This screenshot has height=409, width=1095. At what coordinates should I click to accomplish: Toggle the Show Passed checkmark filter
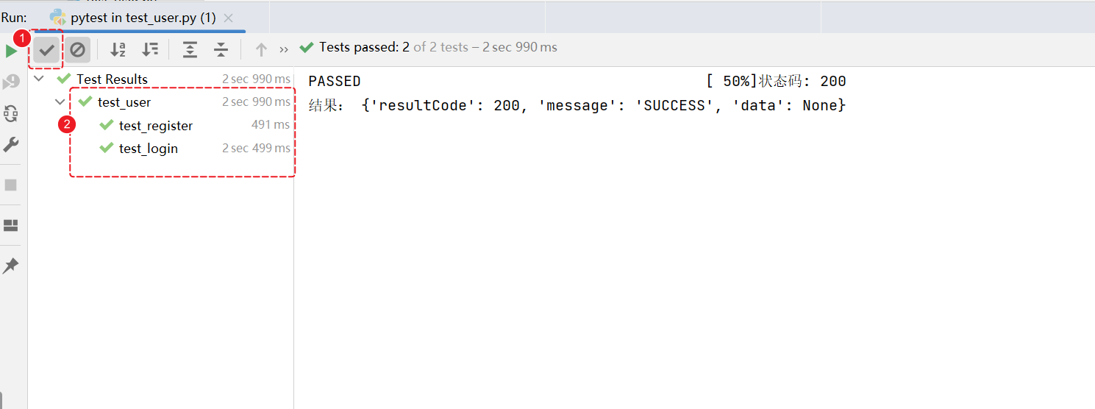click(x=47, y=50)
